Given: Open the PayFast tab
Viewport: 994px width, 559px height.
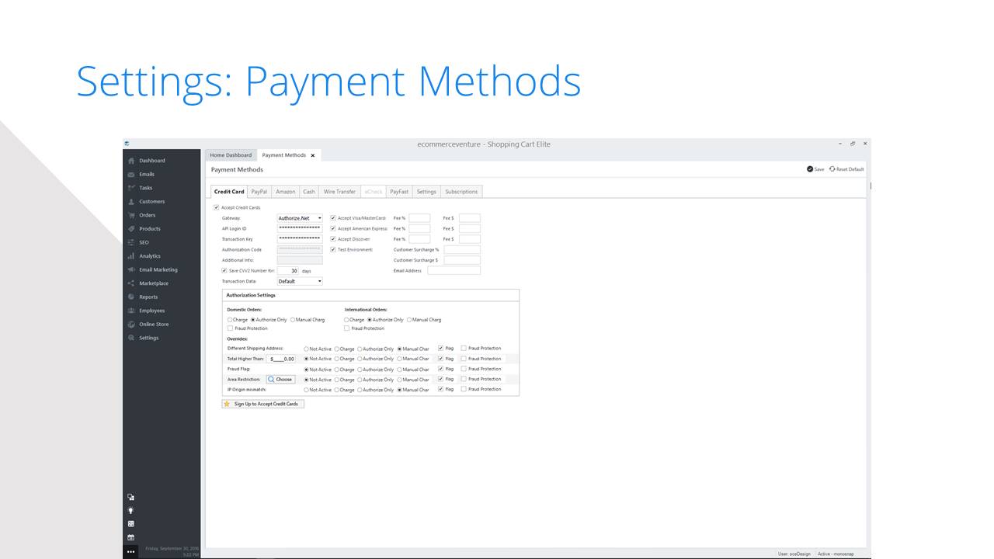Looking at the screenshot, I should coord(399,192).
